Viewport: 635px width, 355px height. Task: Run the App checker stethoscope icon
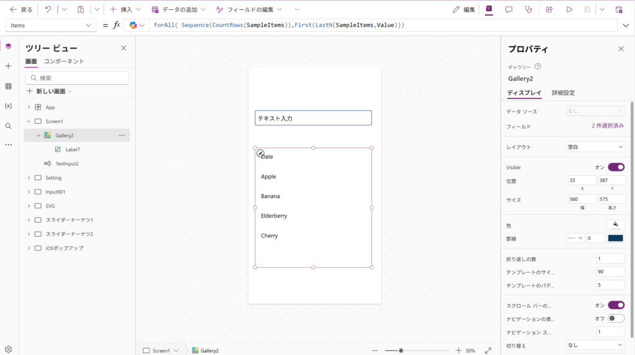click(528, 9)
